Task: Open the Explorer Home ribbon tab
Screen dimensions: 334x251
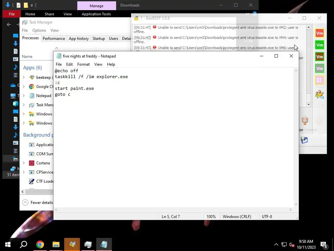Action: [30, 14]
